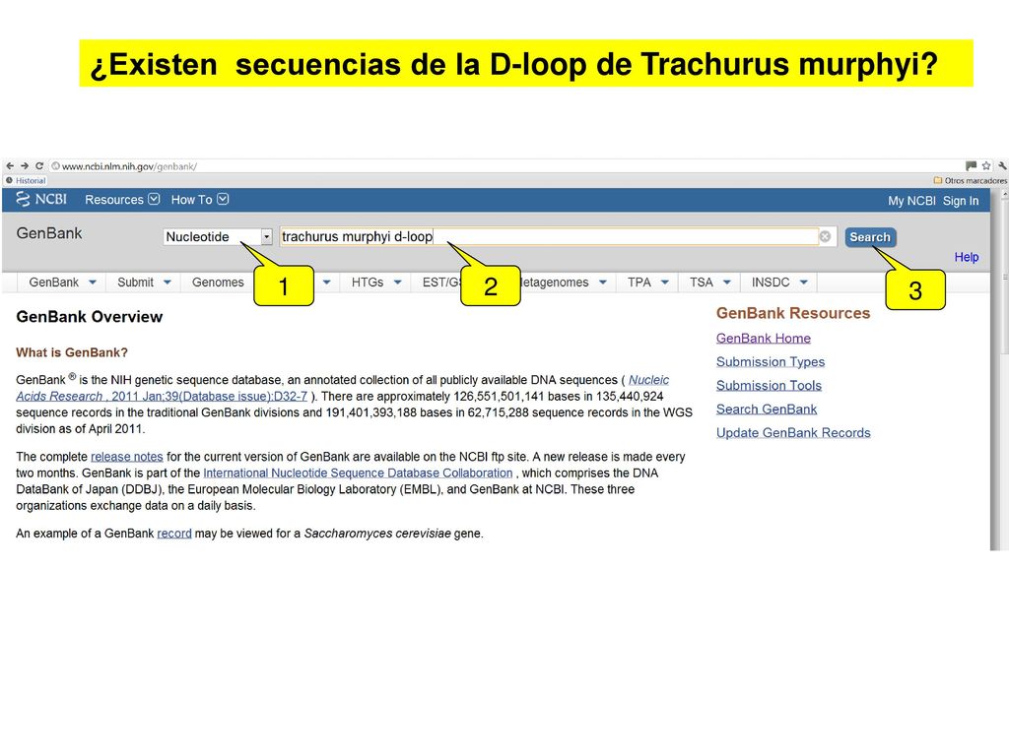Image resolution: width=1009 pixels, height=756 pixels.
Task: Expand the How To menu
Action: (199, 199)
